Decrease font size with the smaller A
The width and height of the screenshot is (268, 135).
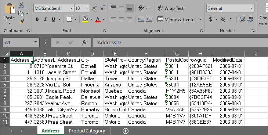(102, 8)
